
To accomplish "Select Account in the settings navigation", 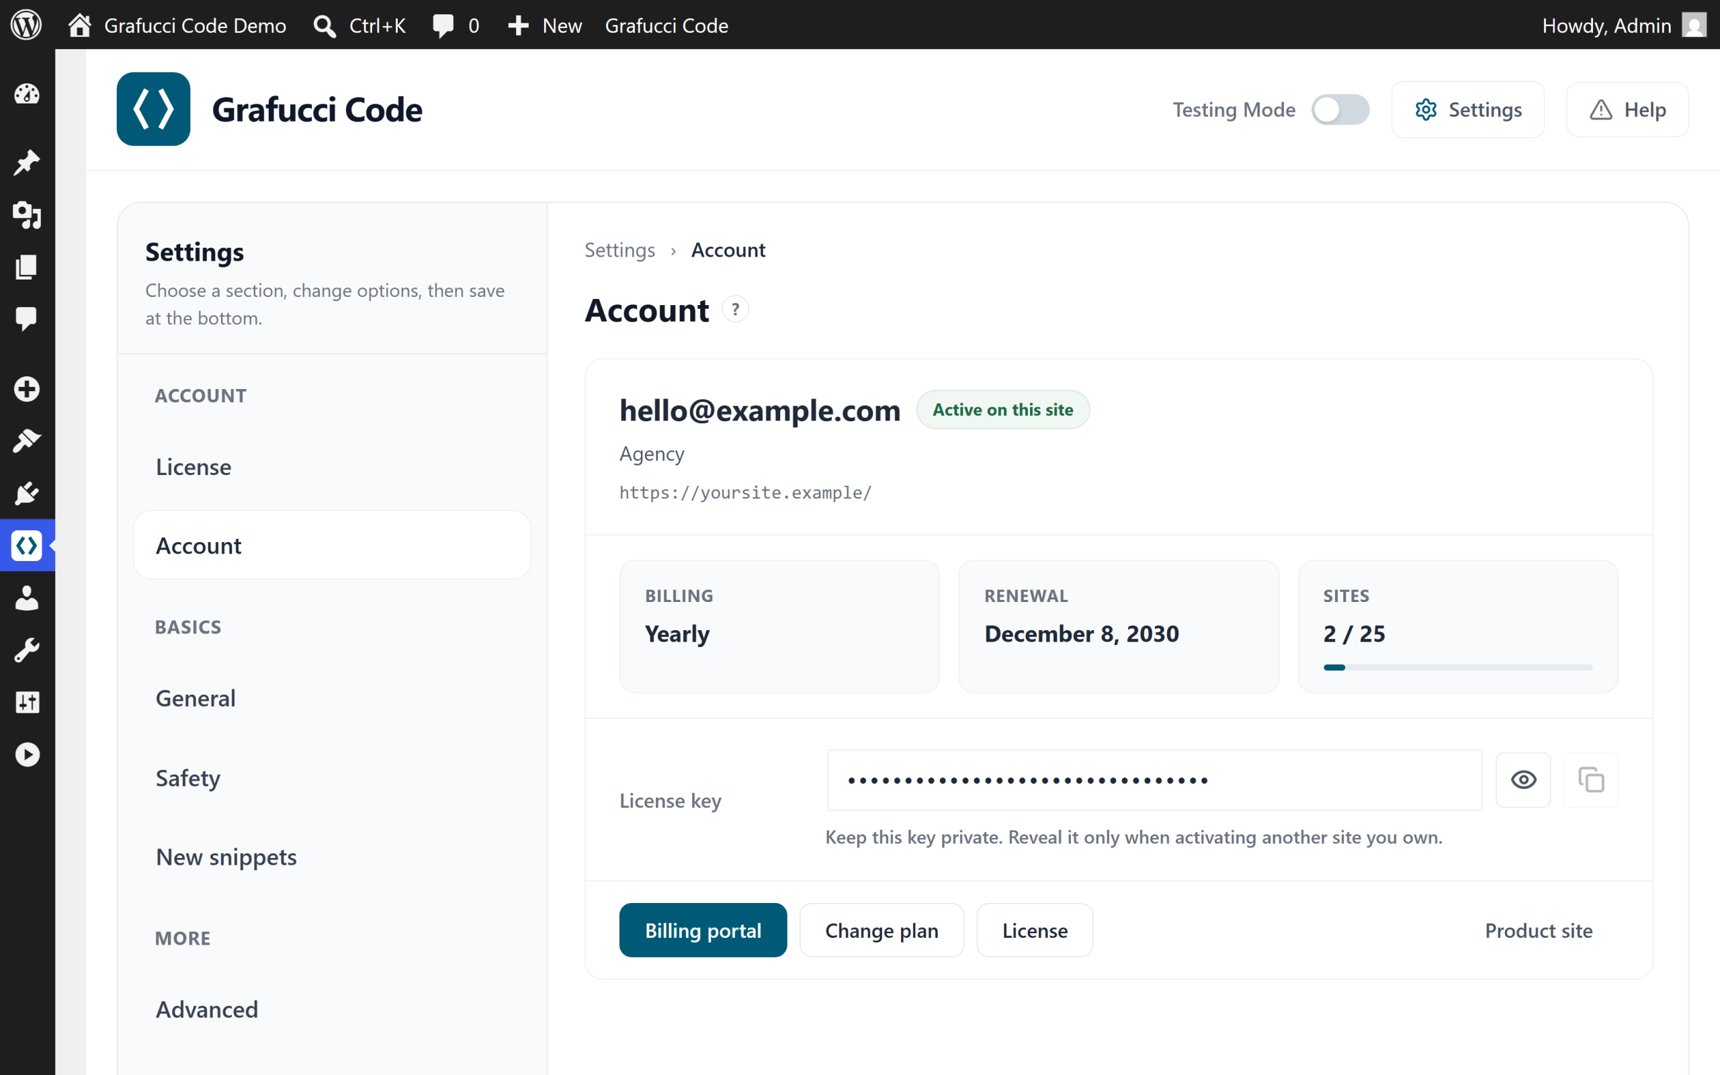I will [332, 546].
